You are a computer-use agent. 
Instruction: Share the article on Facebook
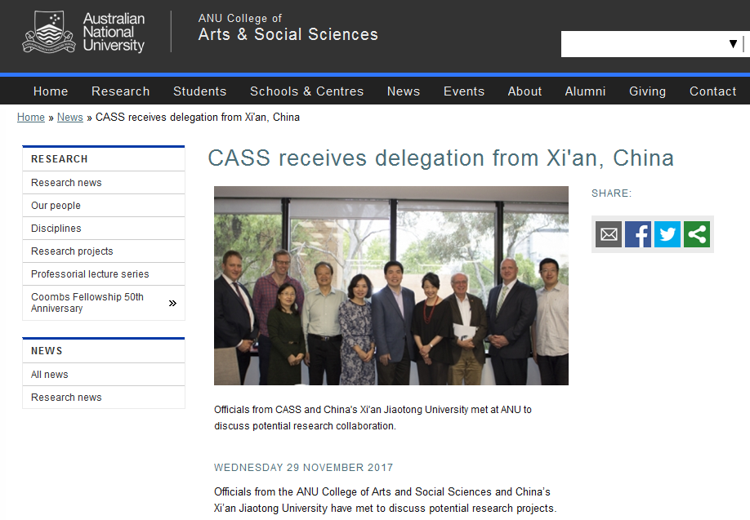coord(638,234)
